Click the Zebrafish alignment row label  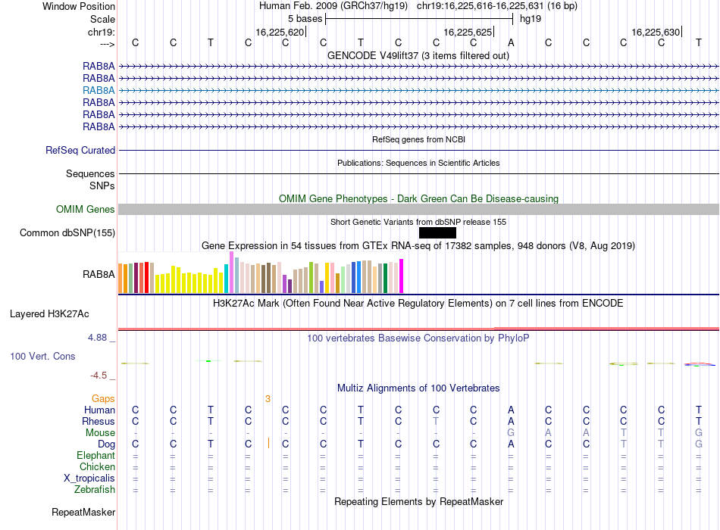coord(95,490)
